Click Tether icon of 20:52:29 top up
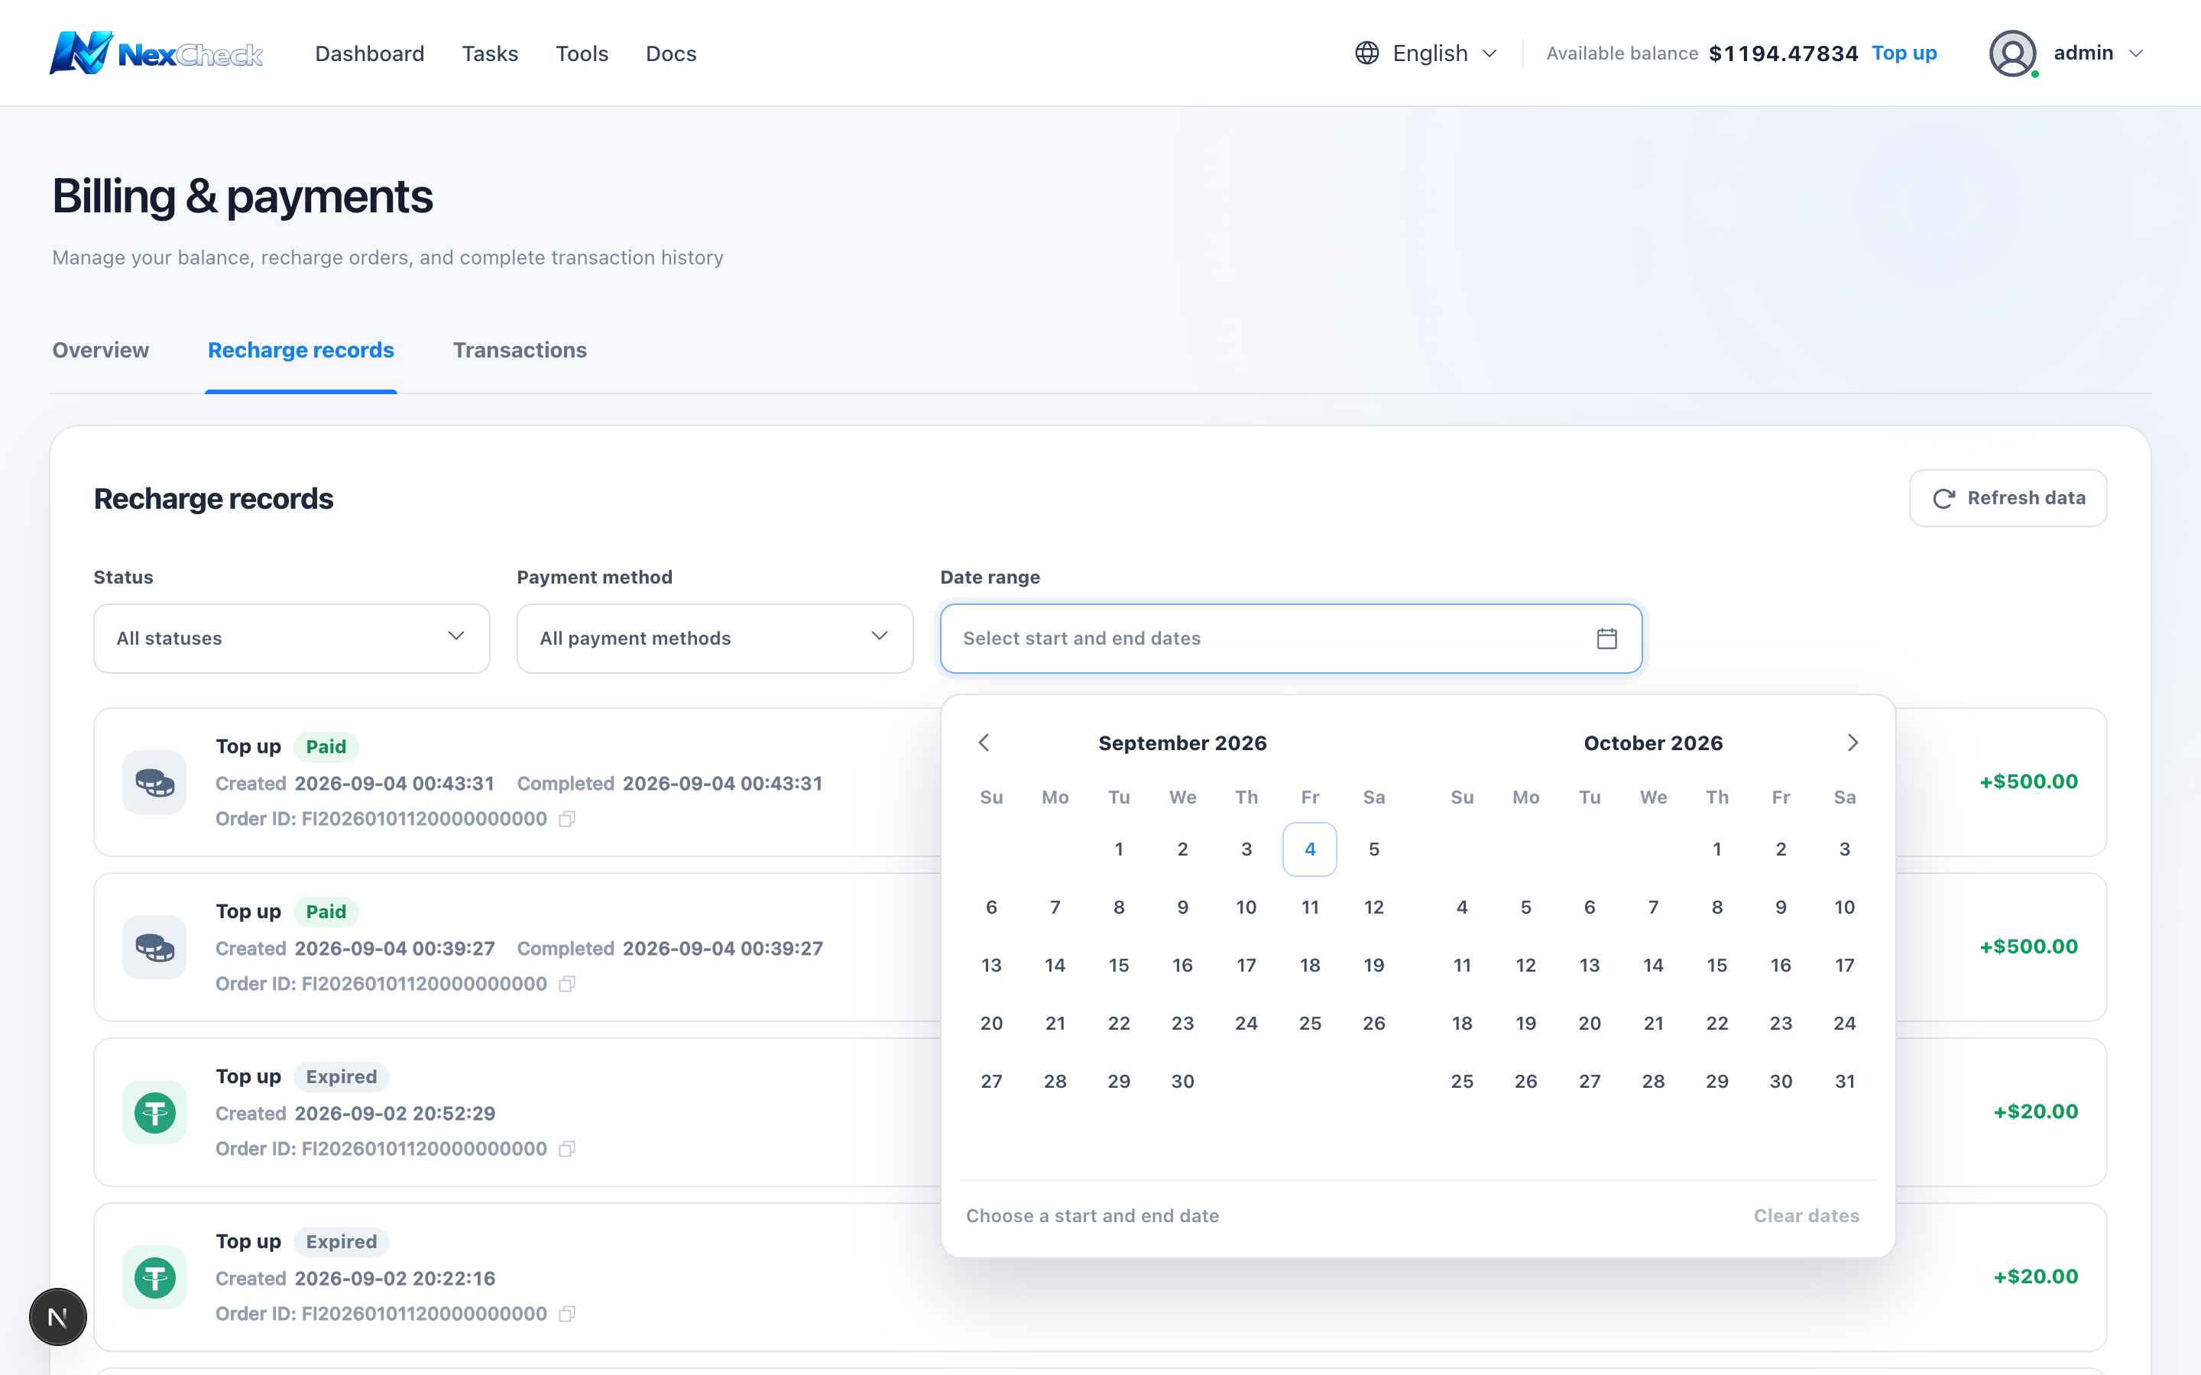The width and height of the screenshot is (2201, 1375). click(154, 1112)
